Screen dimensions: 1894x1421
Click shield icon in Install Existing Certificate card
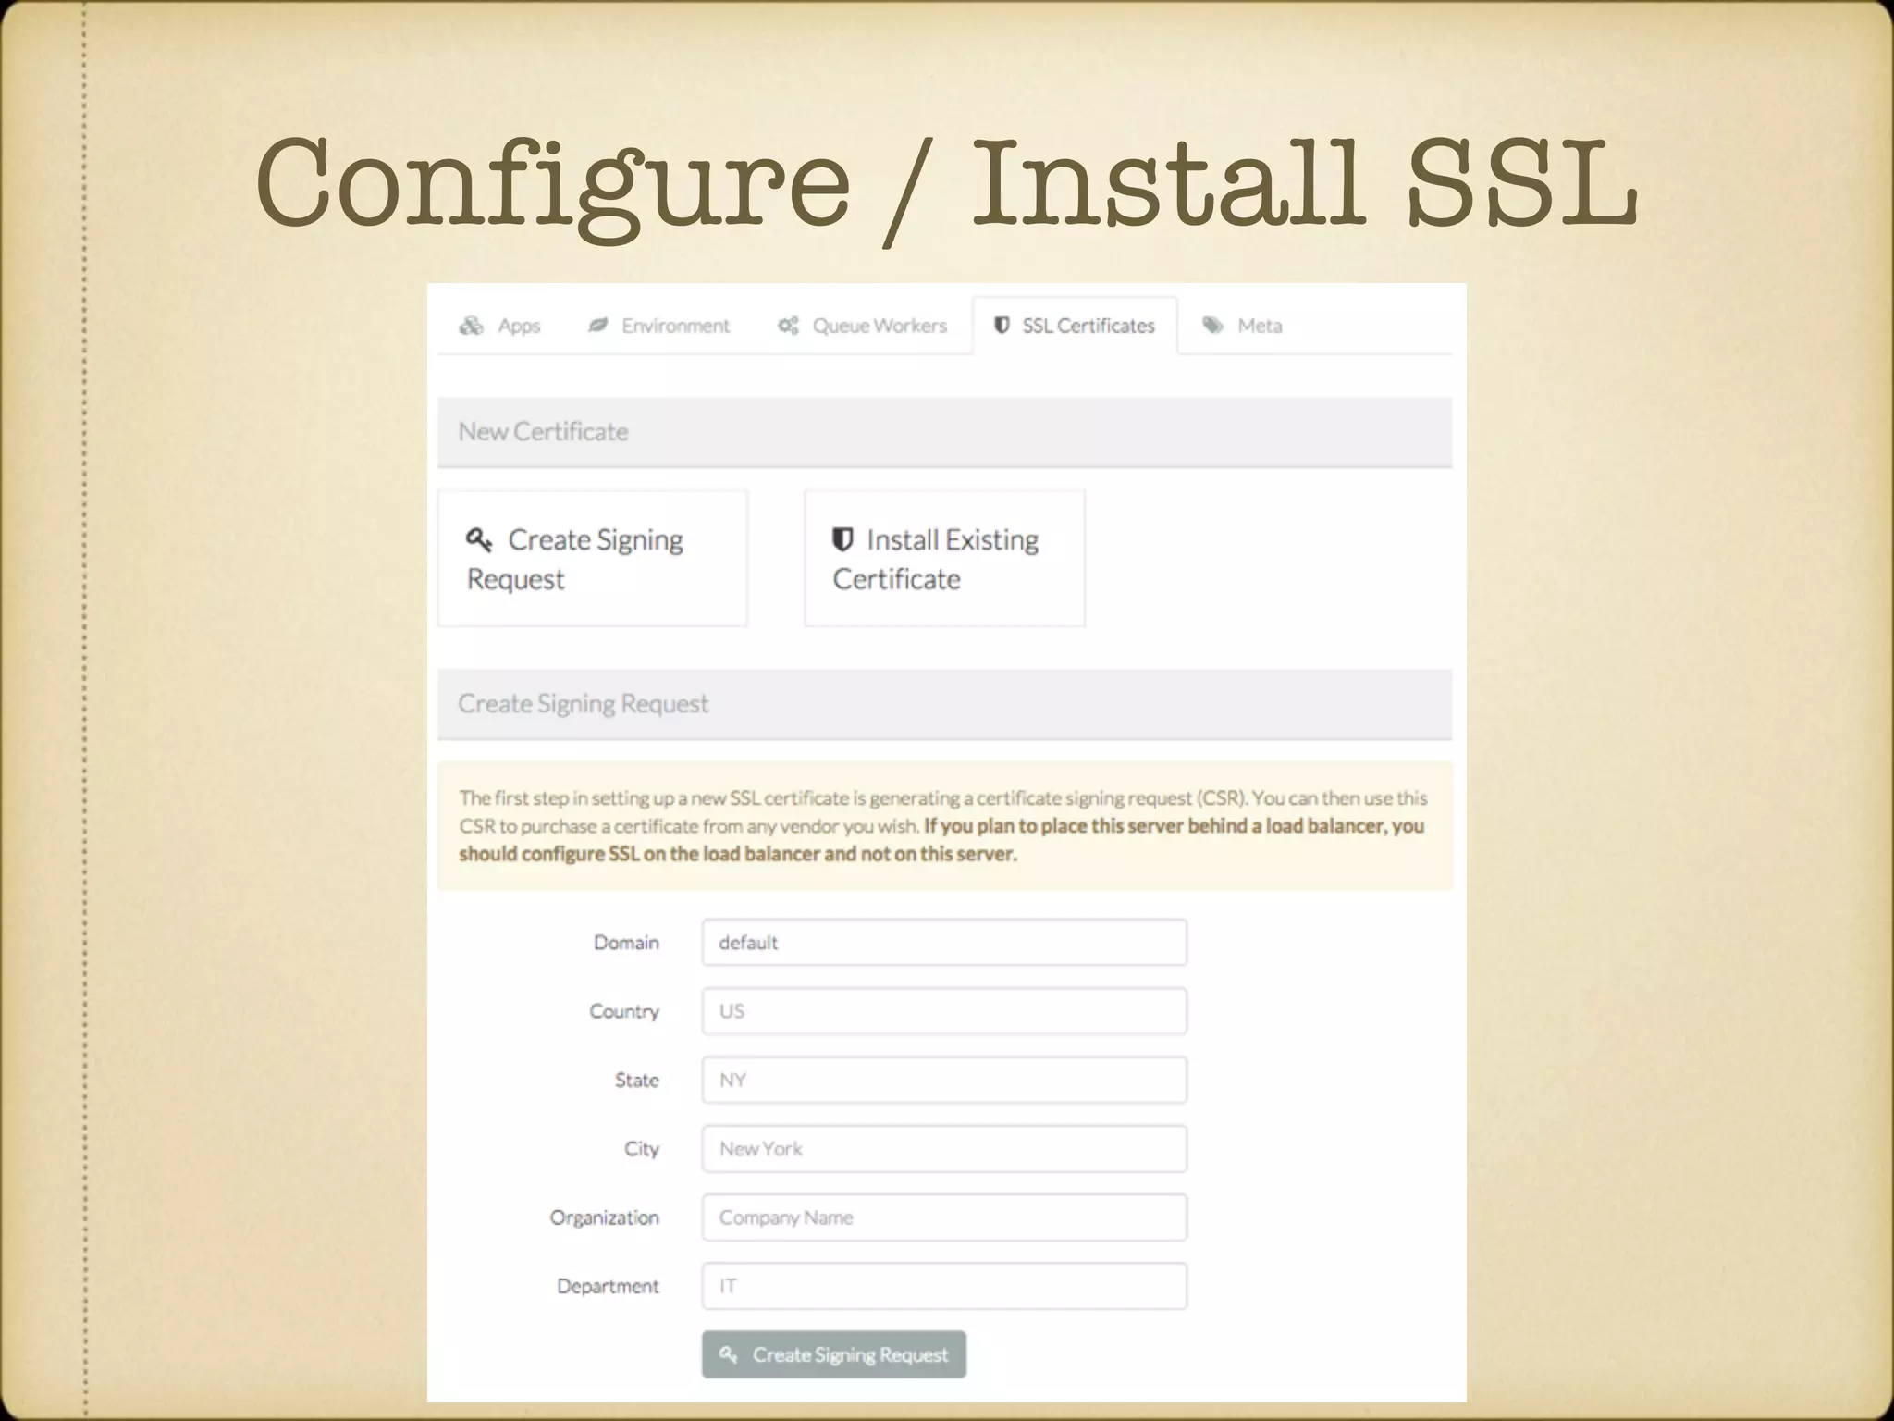coord(842,539)
